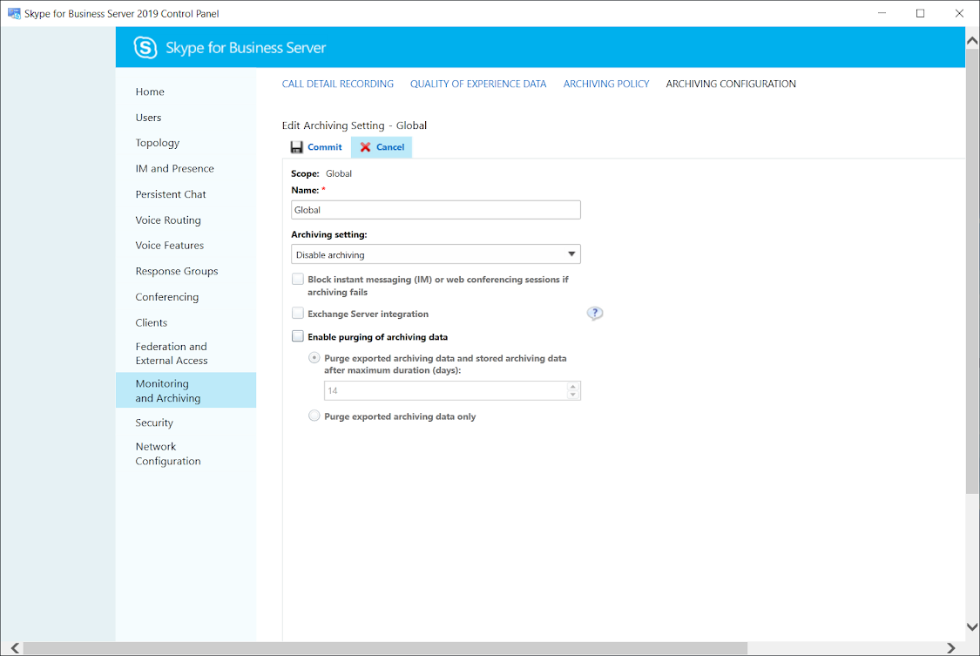
Task: Click the 'Scope:' label
Action: coord(305,173)
